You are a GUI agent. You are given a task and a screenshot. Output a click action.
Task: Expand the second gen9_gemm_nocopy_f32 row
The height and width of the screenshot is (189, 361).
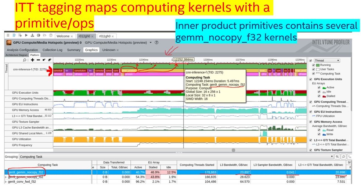(6, 177)
